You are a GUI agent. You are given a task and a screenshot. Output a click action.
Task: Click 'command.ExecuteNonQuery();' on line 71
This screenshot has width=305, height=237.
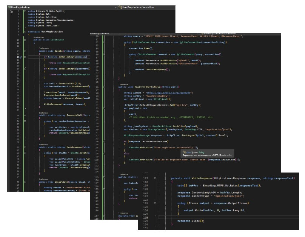pos(152,69)
